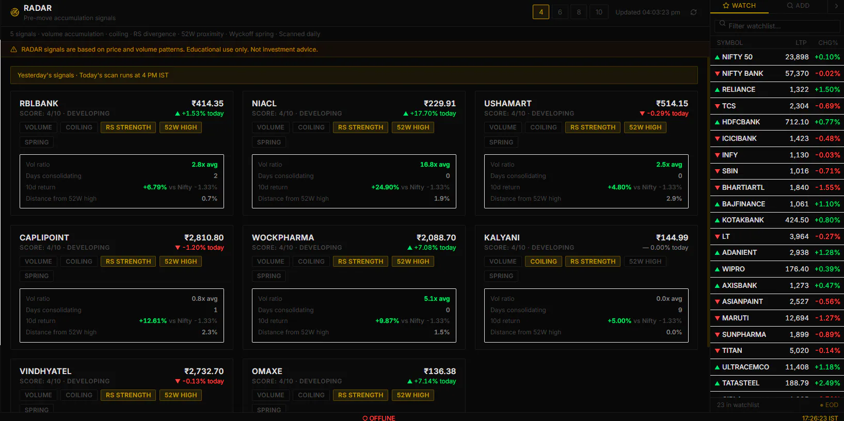Click the warning triangle in disclaimer banner
Viewport: 844px width, 421px height.
tap(14, 50)
